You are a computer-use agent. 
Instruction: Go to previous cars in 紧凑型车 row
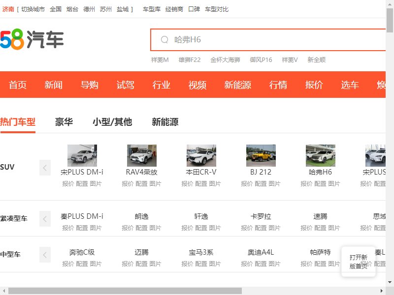click(45, 219)
